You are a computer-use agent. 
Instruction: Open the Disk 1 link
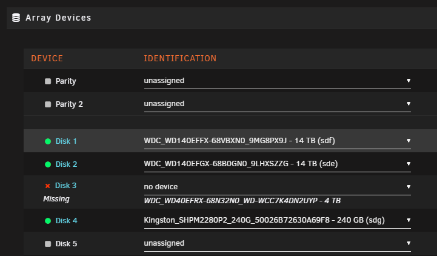click(x=66, y=141)
